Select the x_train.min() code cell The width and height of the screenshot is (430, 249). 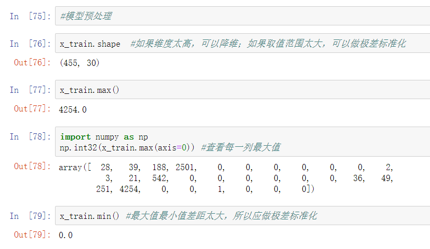click(x=243, y=216)
